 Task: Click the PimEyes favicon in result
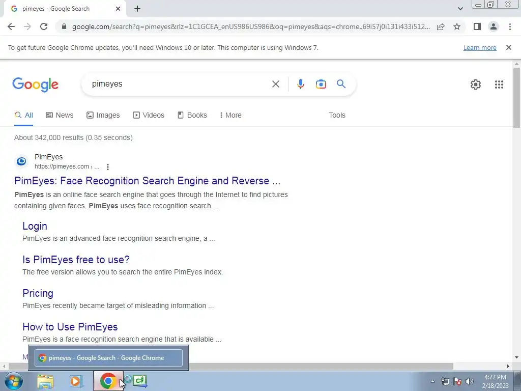21,161
